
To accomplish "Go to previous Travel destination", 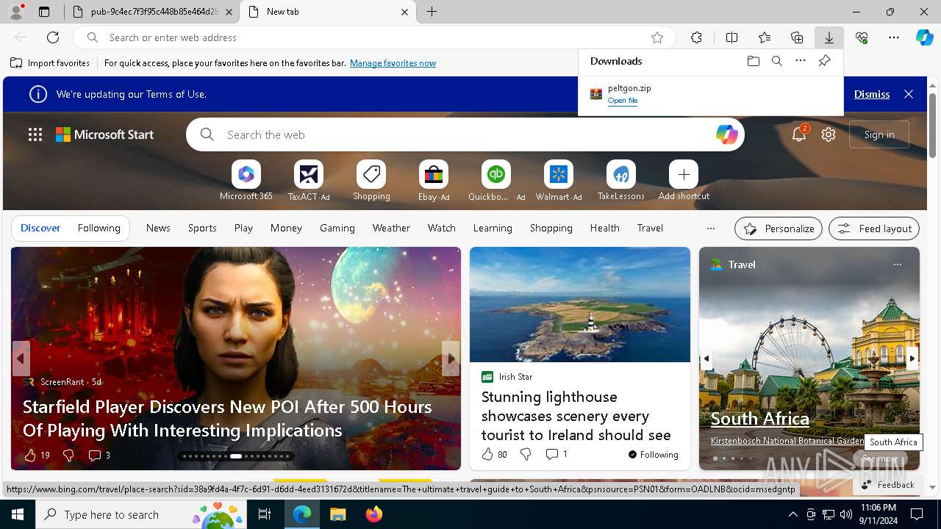I will click(706, 359).
